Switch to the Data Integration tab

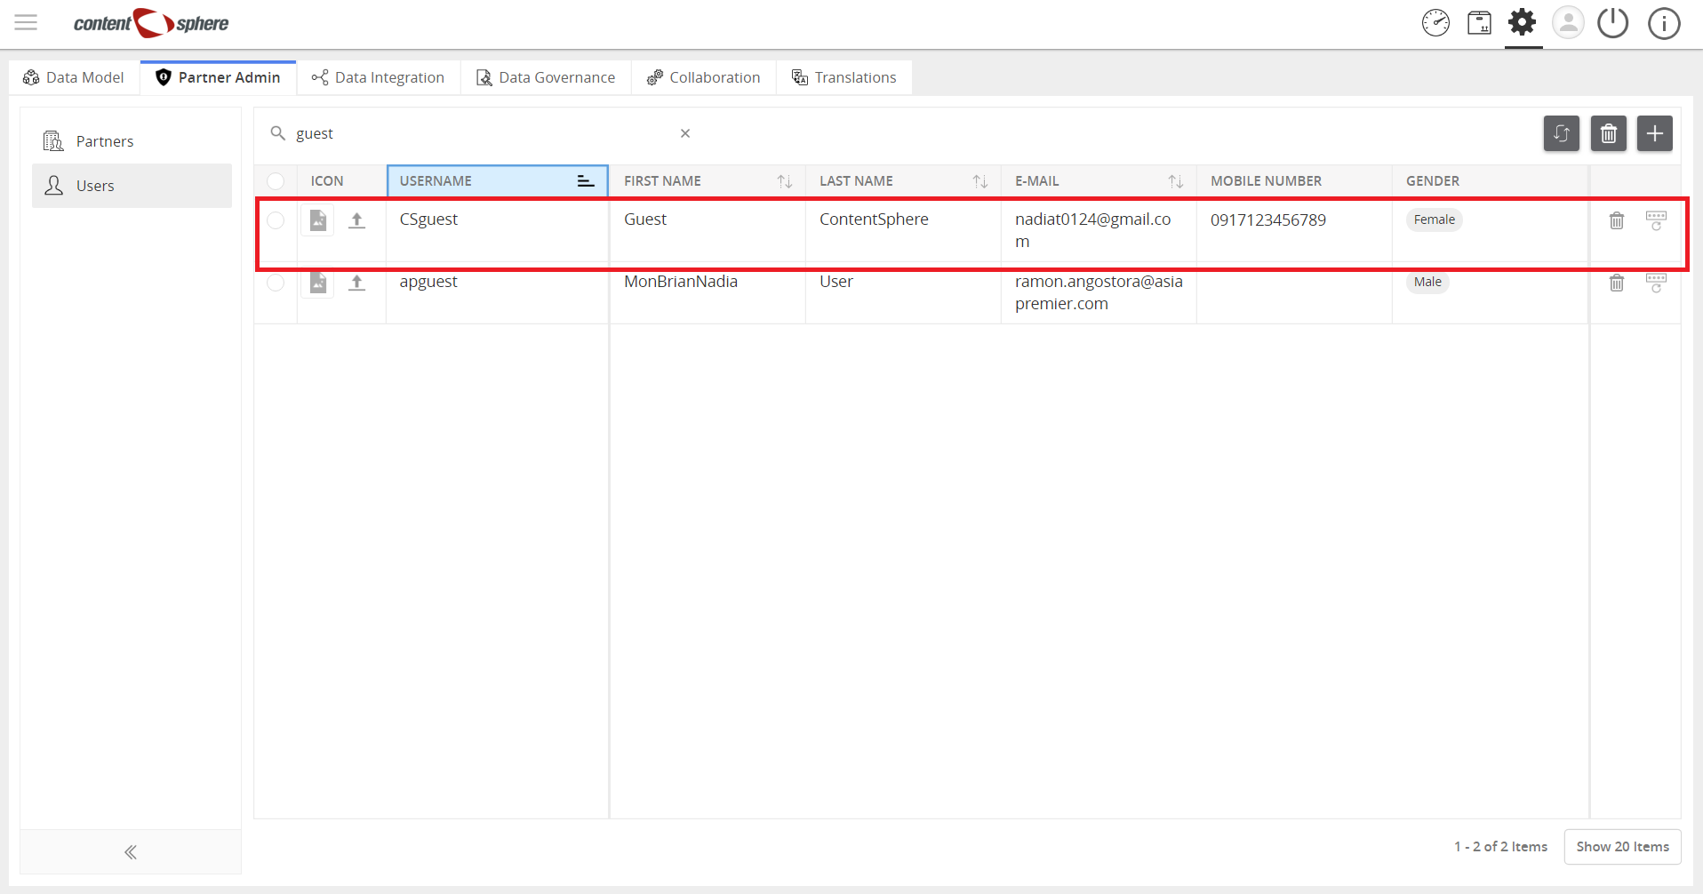pos(379,77)
